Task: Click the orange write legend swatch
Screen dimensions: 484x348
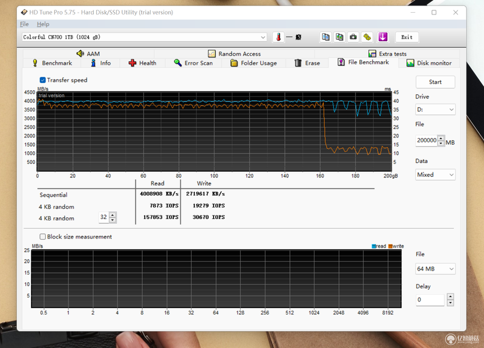Action: tap(390, 246)
